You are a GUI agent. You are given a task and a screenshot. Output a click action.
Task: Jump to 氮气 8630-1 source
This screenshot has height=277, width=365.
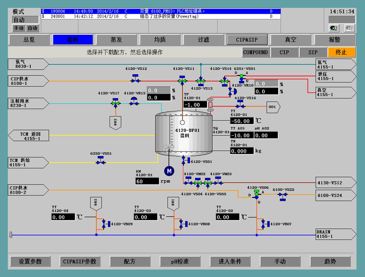pyautogui.click(x=28, y=64)
